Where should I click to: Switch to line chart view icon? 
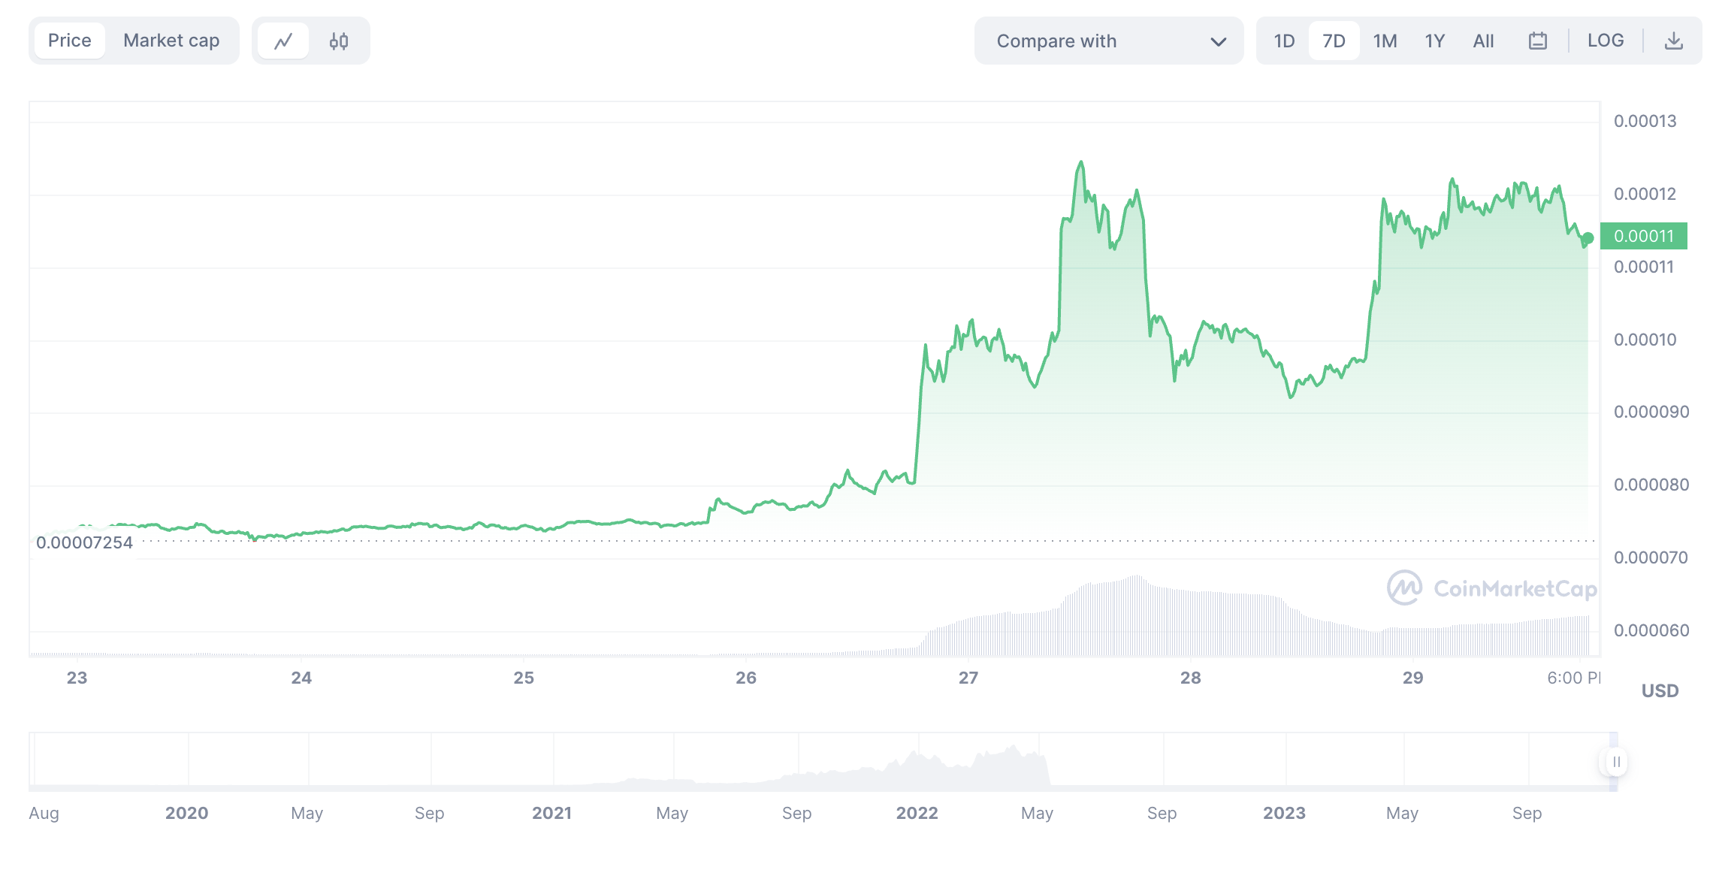[x=283, y=41]
